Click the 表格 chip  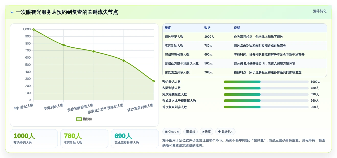click(x=190, y=132)
